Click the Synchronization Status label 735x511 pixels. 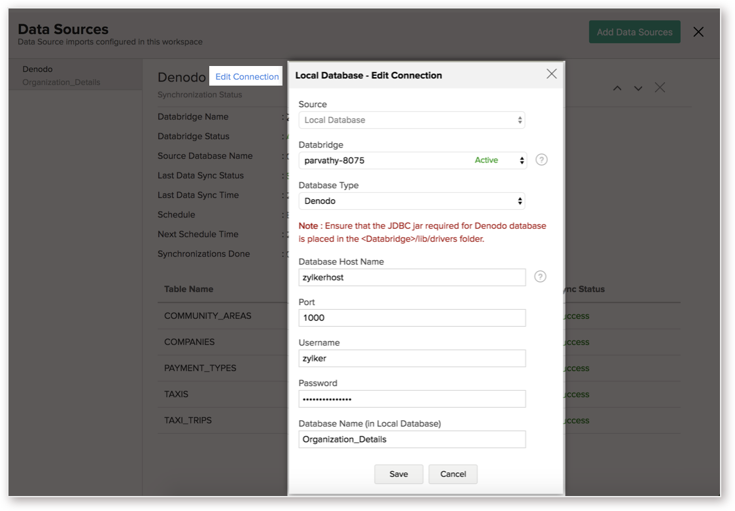pyautogui.click(x=199, y=95)
